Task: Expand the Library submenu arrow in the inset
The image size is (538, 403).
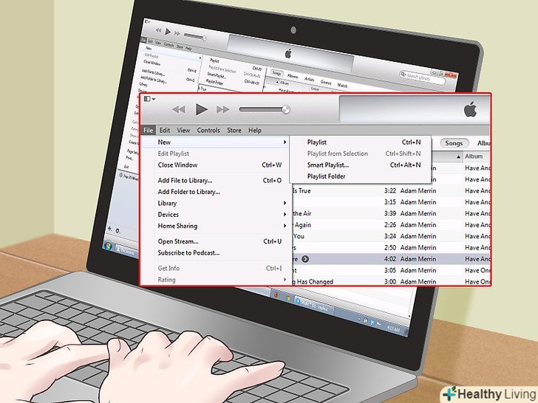Action: point(285,203)
